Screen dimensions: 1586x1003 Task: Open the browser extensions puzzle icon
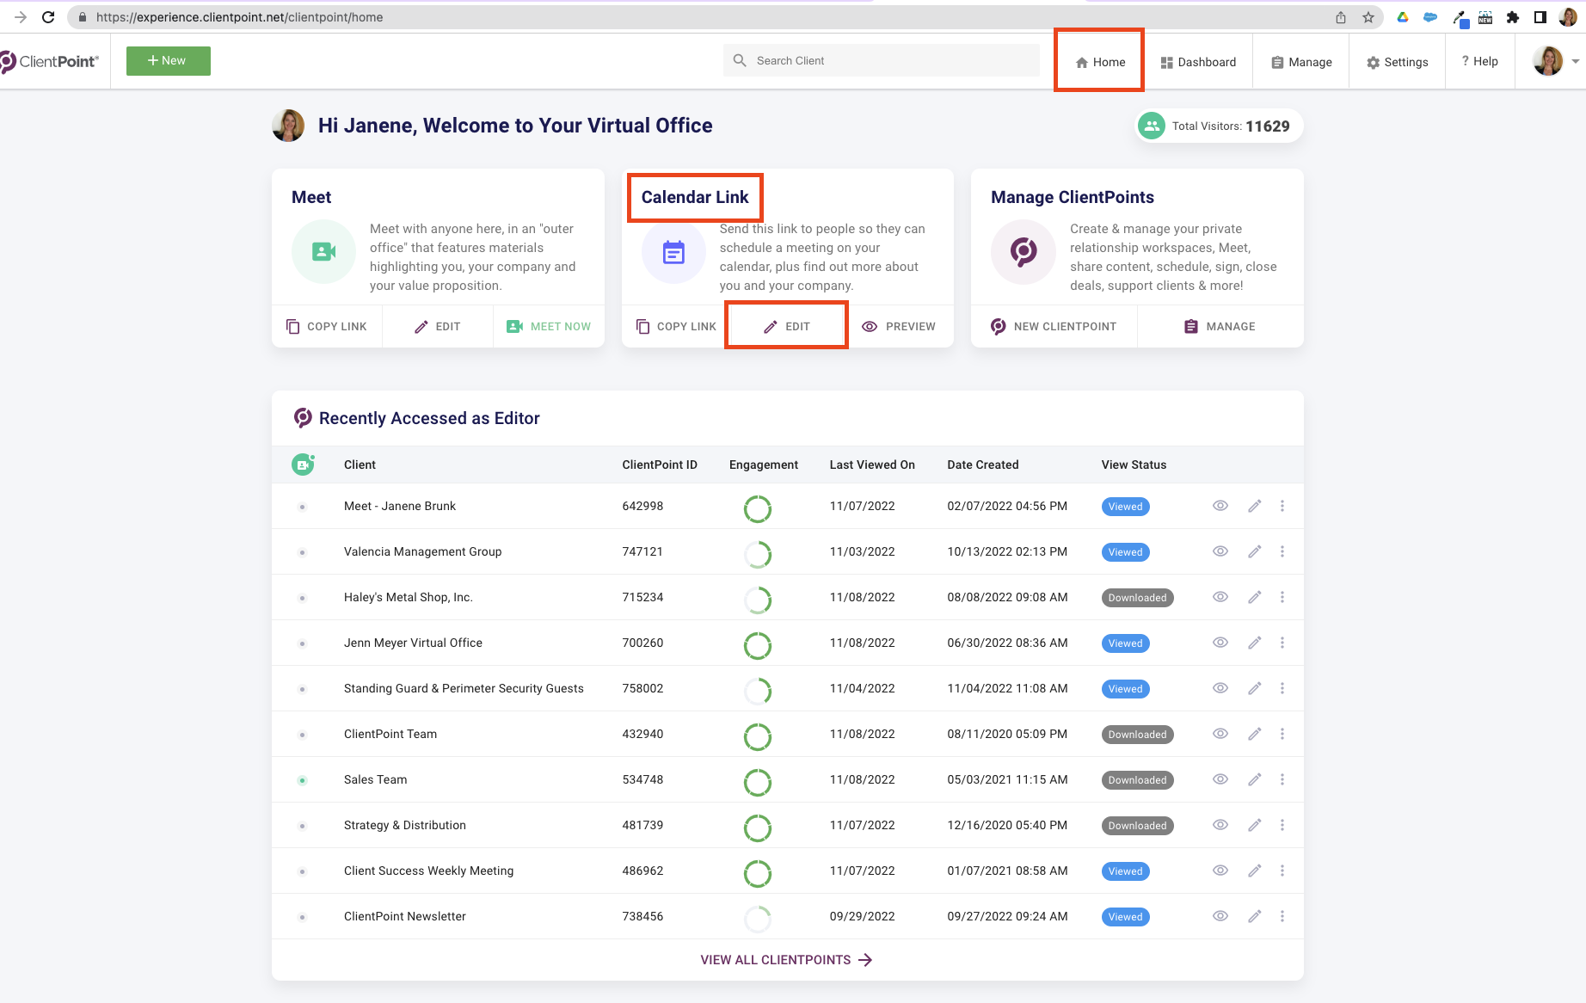tap(1513, 17)
